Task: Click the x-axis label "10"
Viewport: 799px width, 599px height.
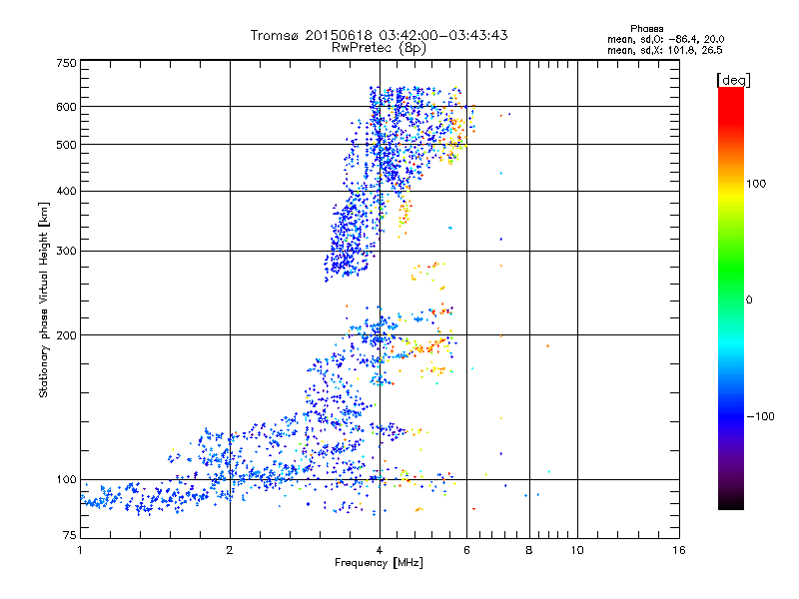Action: (577, 550)
